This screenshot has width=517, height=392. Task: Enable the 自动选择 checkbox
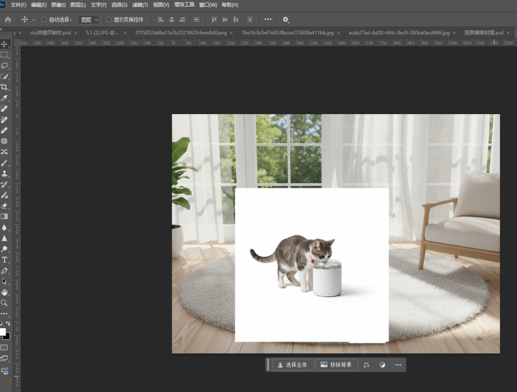(x=44, y=20)
